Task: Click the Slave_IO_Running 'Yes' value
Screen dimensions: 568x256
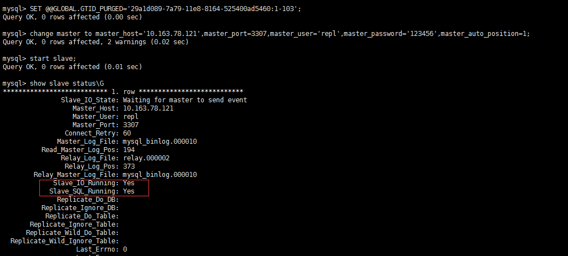Action: coord(129,183)
